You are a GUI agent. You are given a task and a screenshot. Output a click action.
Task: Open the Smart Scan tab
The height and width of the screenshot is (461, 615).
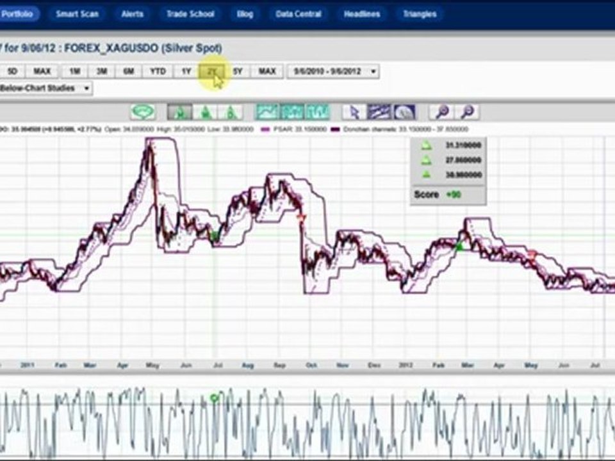pyautogui.click(x=77, y=14)
